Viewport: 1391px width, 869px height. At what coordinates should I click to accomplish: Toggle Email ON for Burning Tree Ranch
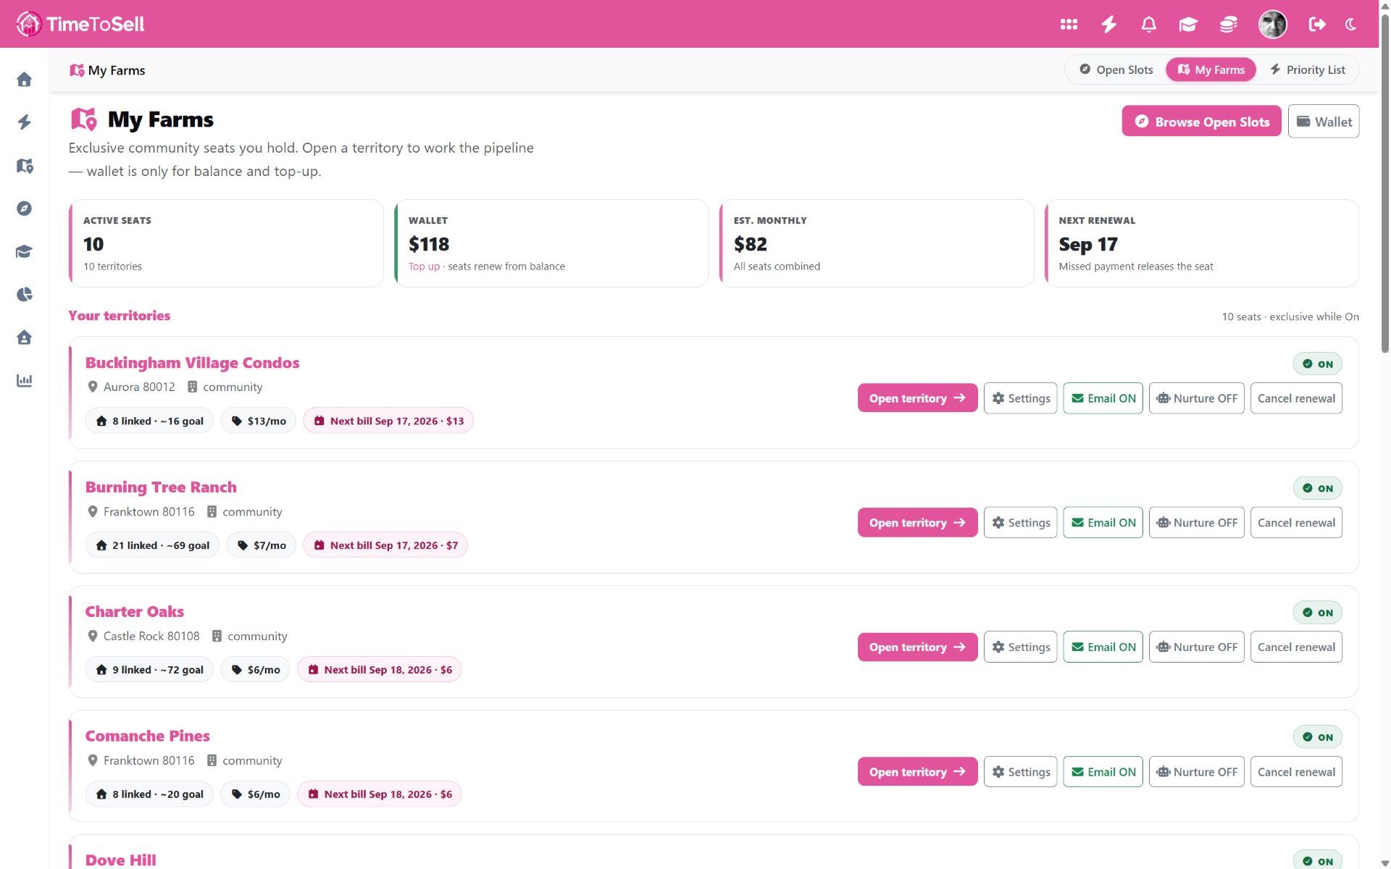[1103, 523]
